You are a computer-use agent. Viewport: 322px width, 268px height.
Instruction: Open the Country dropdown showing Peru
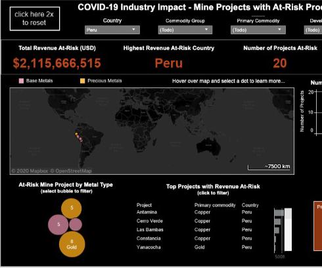pos(112,30)
